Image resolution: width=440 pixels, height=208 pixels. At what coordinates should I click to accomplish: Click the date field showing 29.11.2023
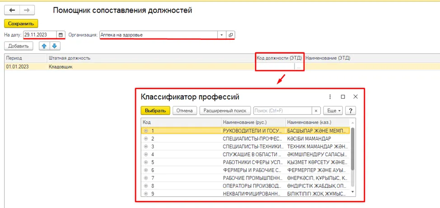point(40,35)
